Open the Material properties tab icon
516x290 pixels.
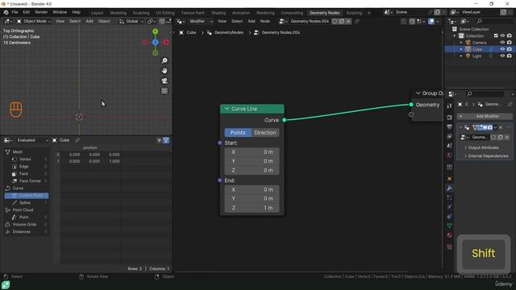click(450, 235)
